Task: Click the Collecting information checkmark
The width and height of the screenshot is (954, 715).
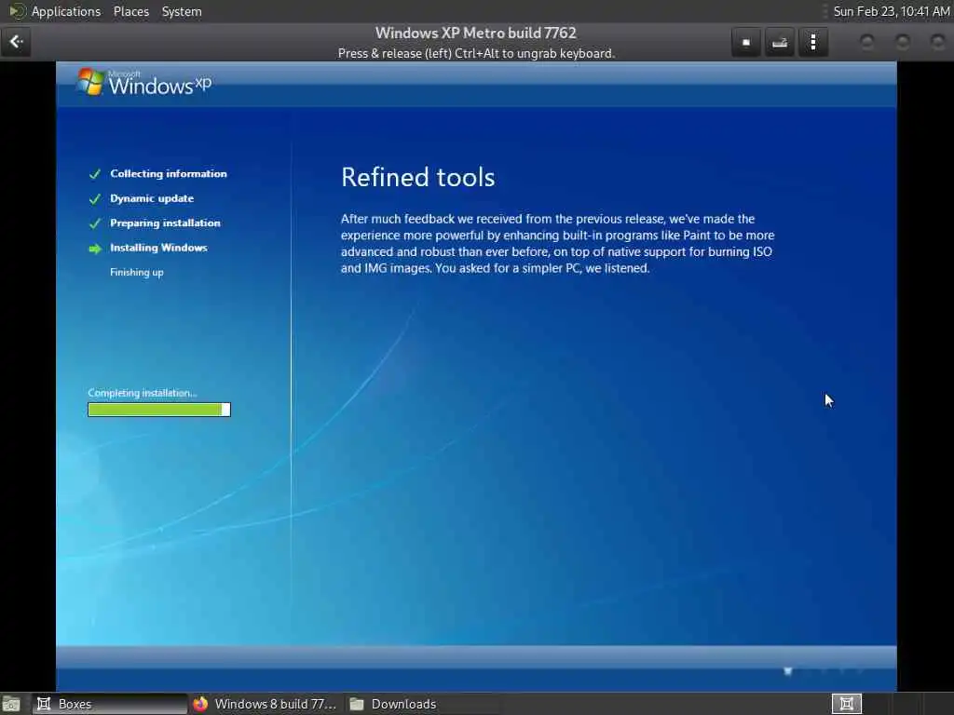Action: point(94,174)
